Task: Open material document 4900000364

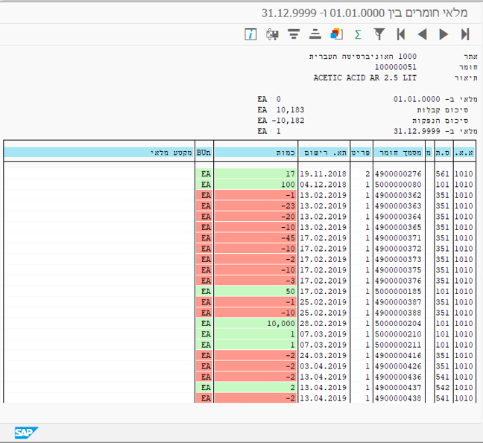Action: [398, 217]
